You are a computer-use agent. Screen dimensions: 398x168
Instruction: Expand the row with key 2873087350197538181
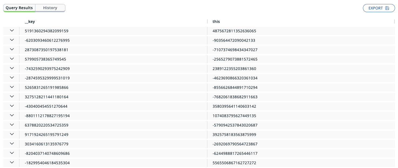(x=12, y=50)
